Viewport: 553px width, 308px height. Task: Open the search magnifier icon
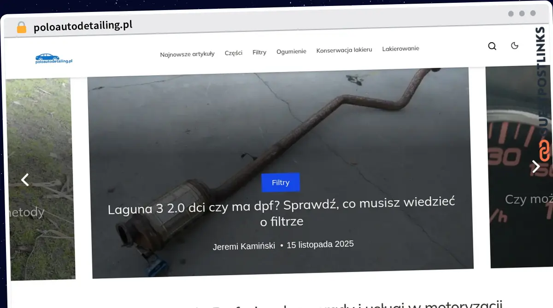(492, 46)
